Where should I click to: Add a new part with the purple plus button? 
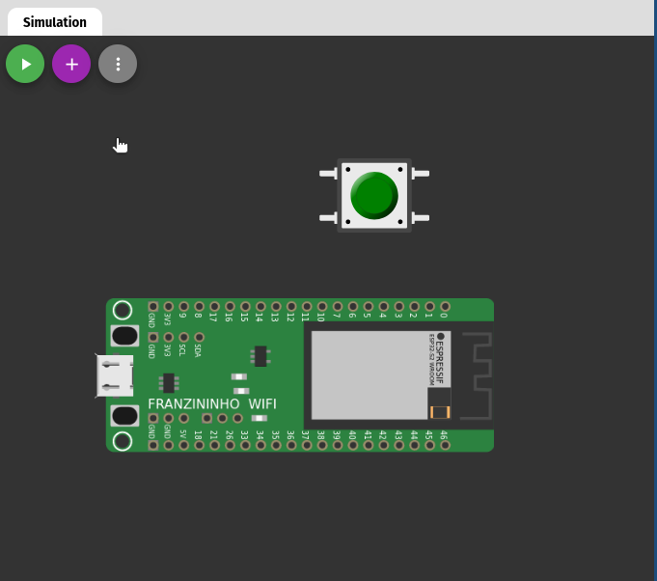(x=71, y=64)
